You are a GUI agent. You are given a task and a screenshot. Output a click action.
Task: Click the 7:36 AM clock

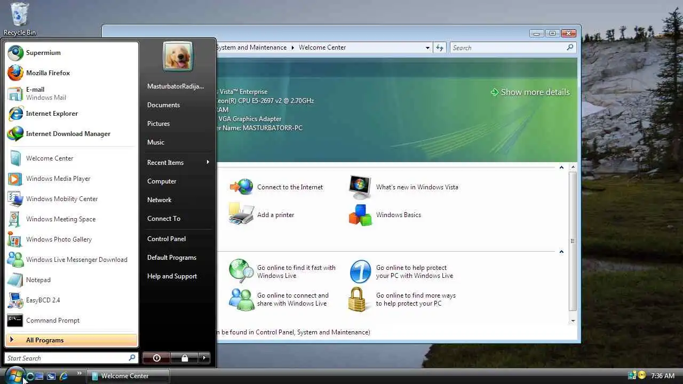[663, 376]
